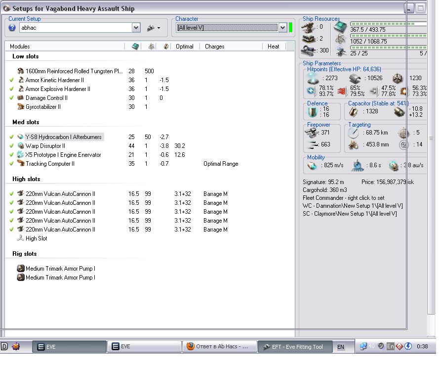This screenshot has width=440, height=375.
Task: Click the align time stopwatch icon
Action: coord(358,165)
